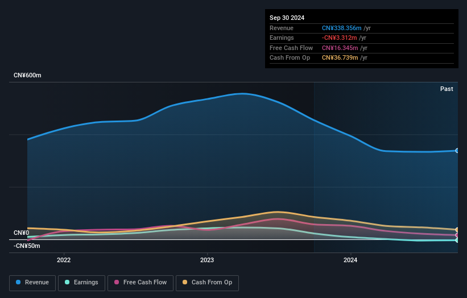
Task: Click the Earnings row label in tooltip
Action: click(x=282, y=38)
